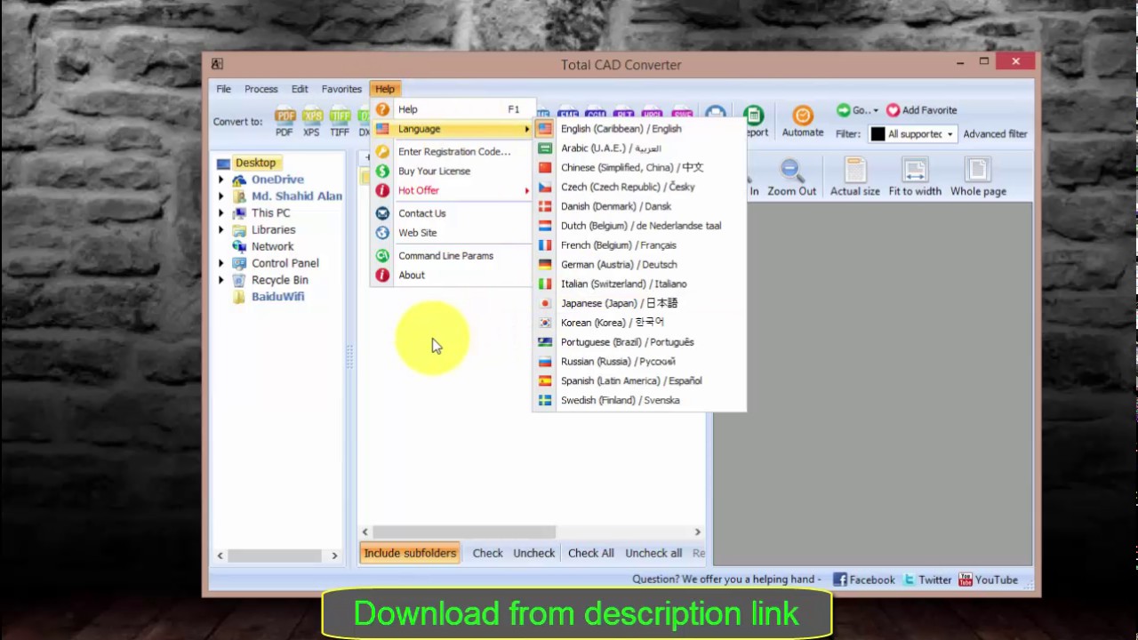This screenshot has height=640, width=1138.
Task: Click the Check All button
Action: point(591,553)
